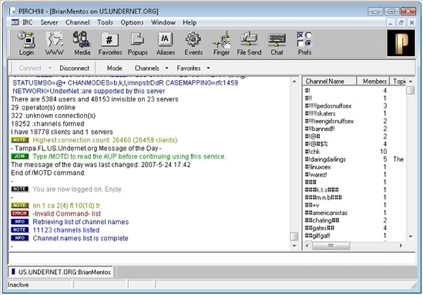Image resolution: width=423 pixels, height=295 pixels.
Task: Select the ##giffgaff channel row
Action: 354,236
